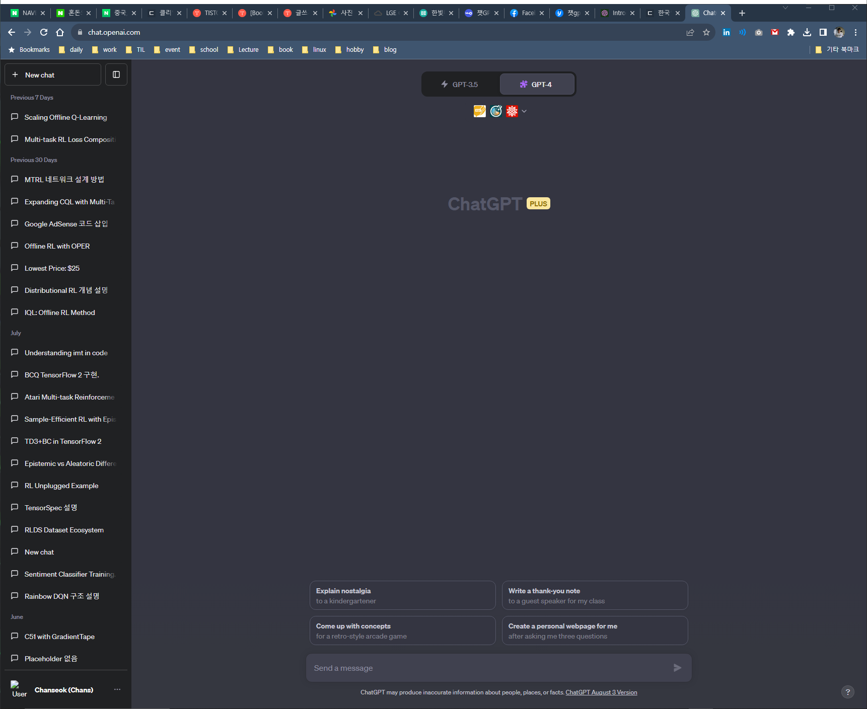Click the blue sound waves extension icon
The height and width of the screenshot is (709, 867).
click(x=743, y=32)
